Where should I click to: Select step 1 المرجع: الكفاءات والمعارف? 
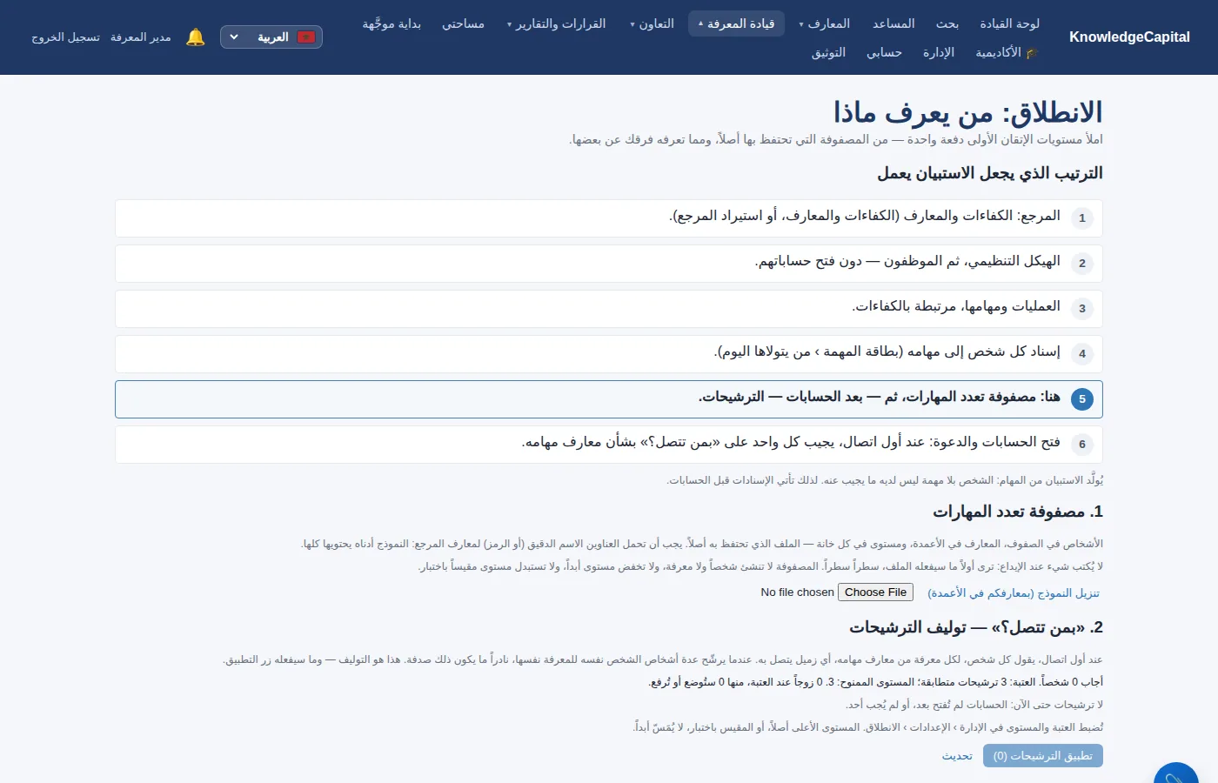click(x=609, y=218)
